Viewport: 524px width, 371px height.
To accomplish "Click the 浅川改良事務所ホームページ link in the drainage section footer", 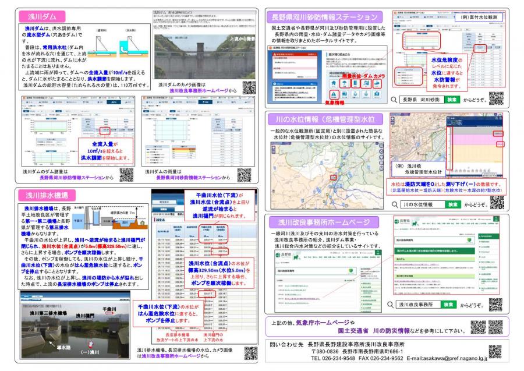I will click(171, 356).
